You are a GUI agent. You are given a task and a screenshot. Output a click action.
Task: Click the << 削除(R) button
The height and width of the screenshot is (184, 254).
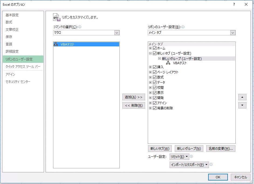[x=134, y=105]
